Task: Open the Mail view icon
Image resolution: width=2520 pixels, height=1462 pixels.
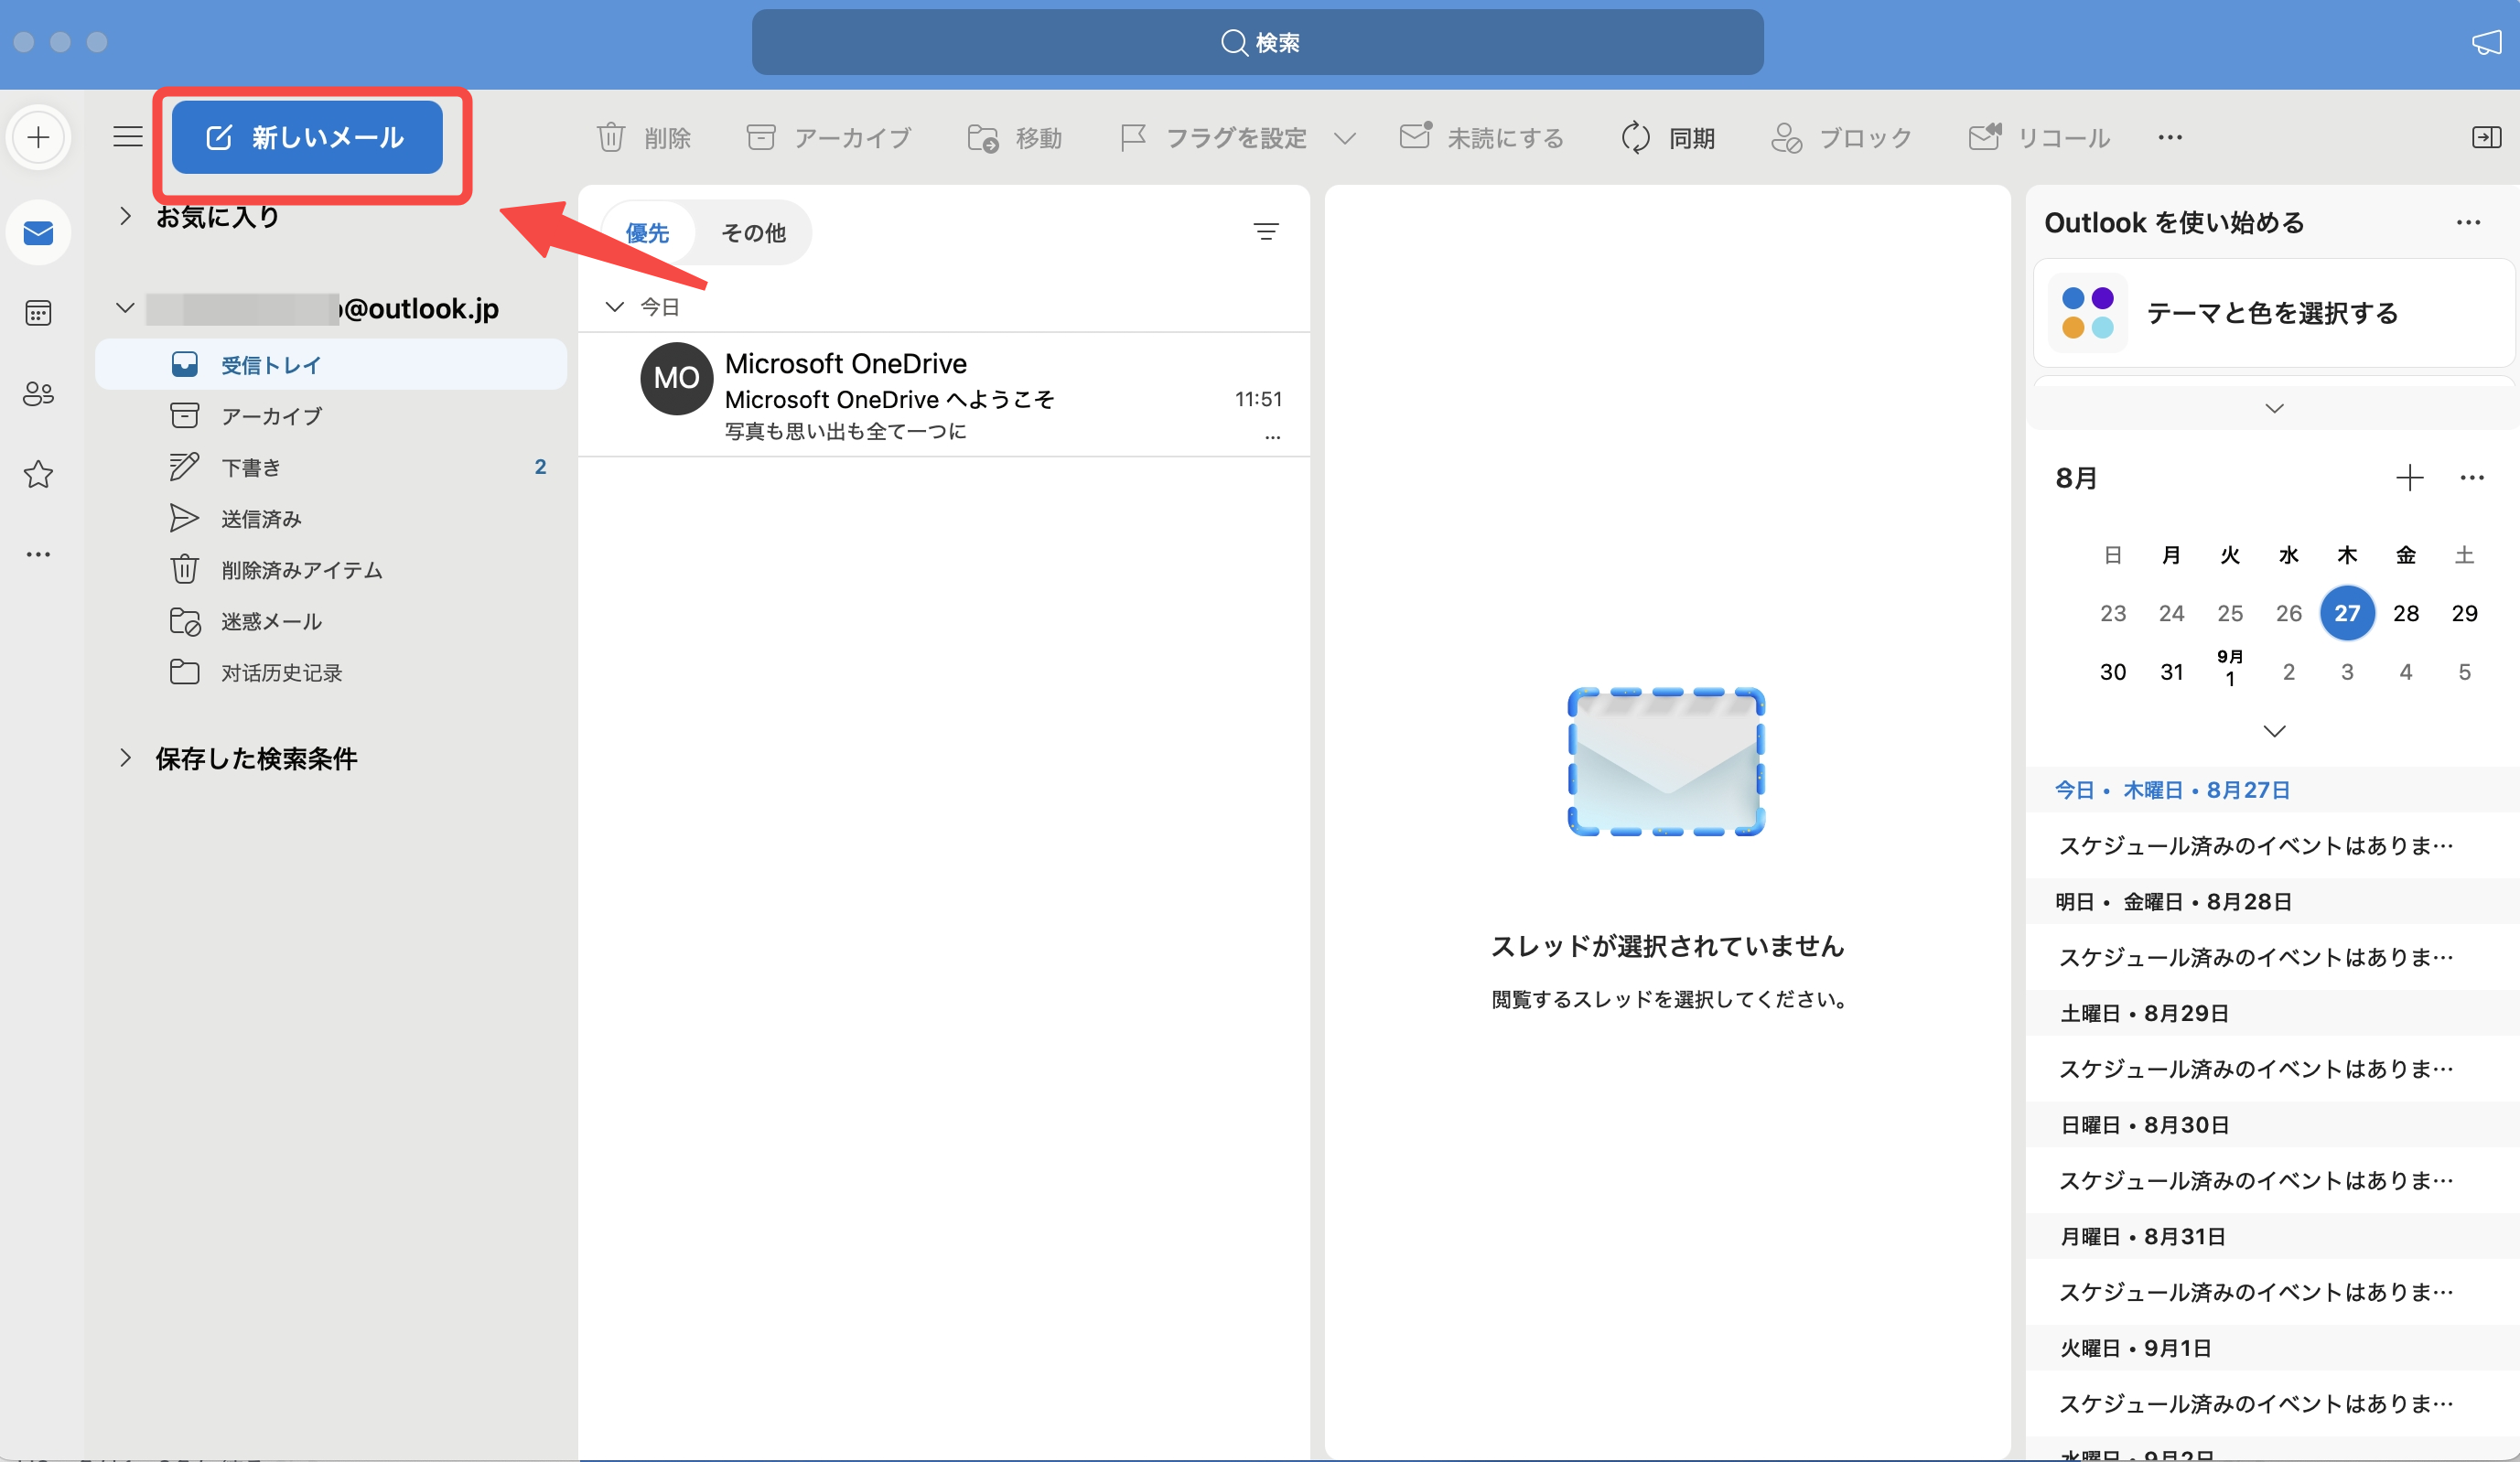Action: click(x=38, y=233)
